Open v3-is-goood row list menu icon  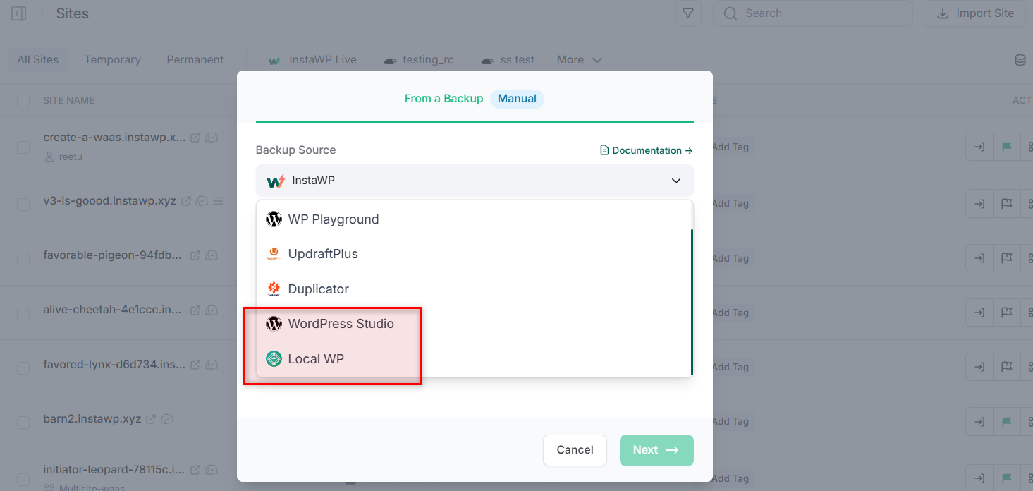point(218,201)
